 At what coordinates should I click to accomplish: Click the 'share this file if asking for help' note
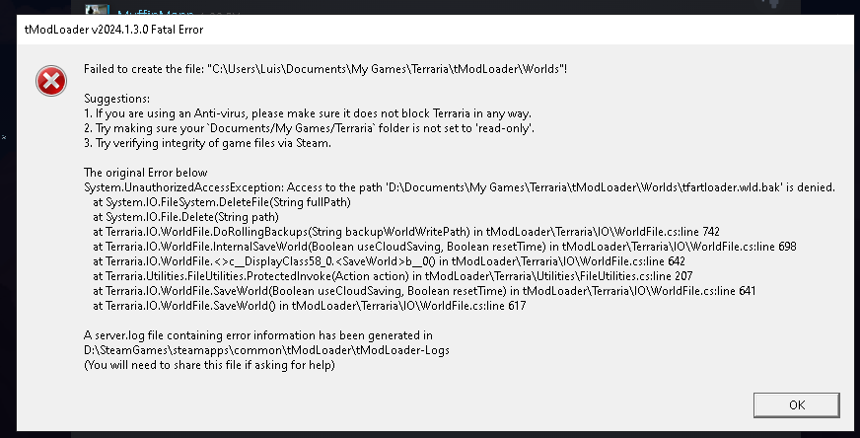click(x=209, y=365)
